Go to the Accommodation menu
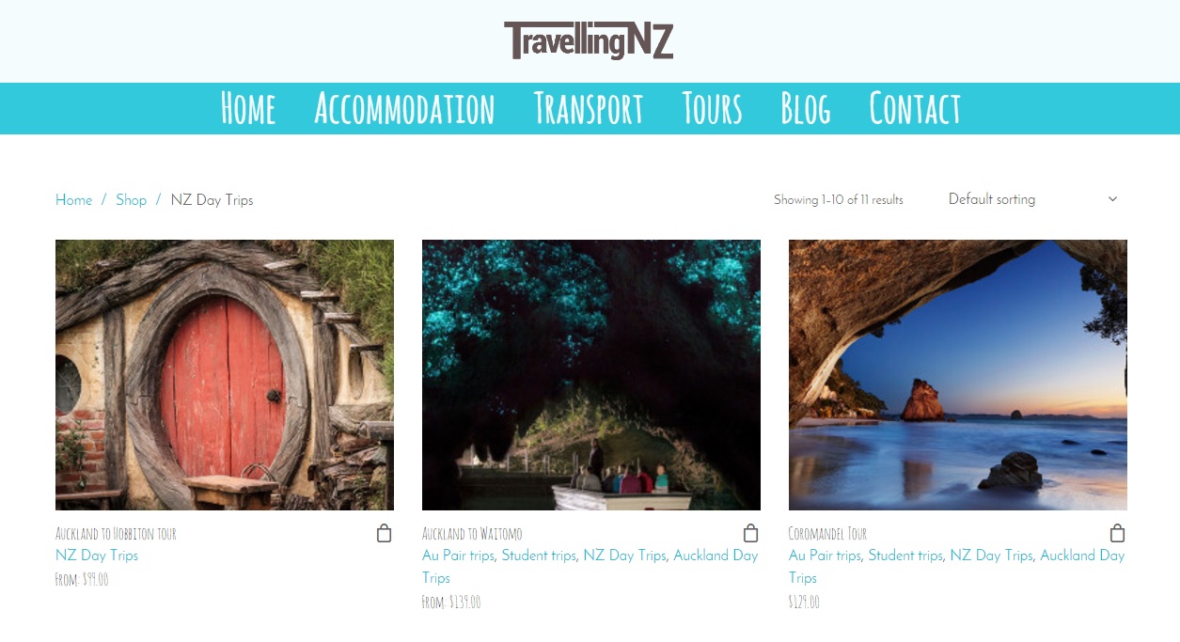The height and width of the screenshot is (642, 1180). (404, 108)
